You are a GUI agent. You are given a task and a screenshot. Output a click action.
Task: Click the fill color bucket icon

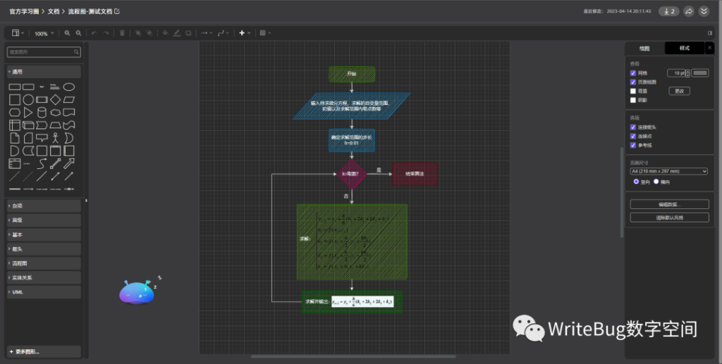[x=165, y=33]
